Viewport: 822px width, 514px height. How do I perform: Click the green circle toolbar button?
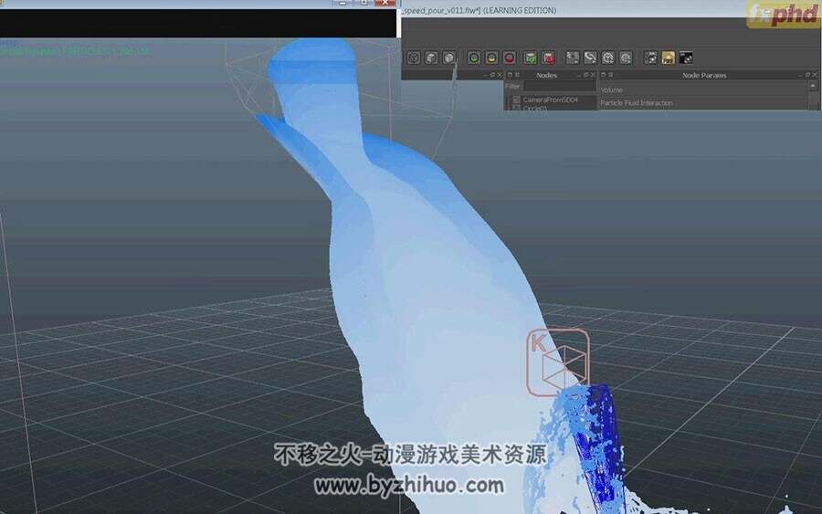[473, 58]
